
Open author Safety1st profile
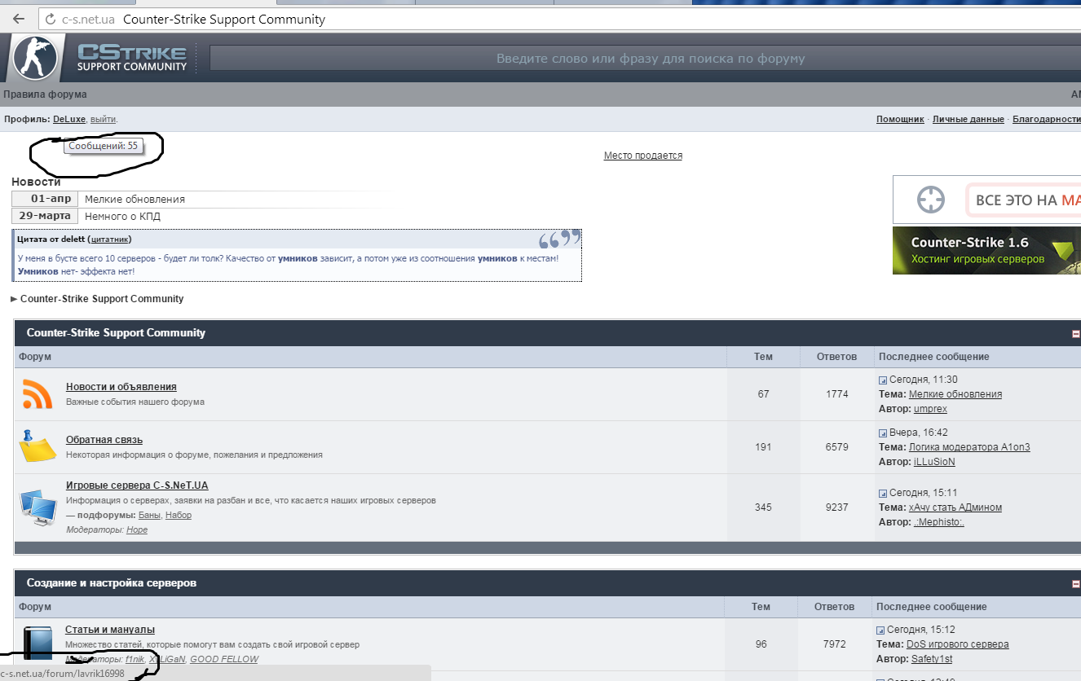pyautogui.click(x=932, y=659)
